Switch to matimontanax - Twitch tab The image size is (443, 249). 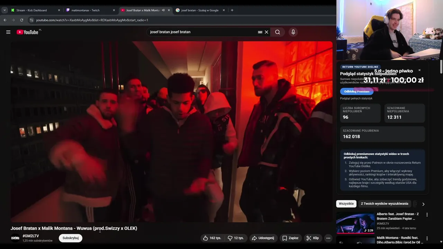pos(90,10)
